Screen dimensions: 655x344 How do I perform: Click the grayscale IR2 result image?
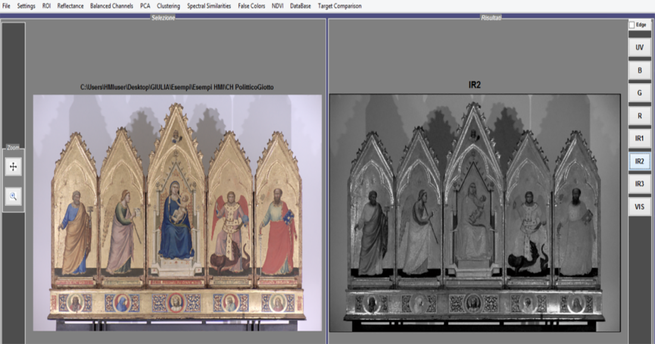tap(475, 213)
